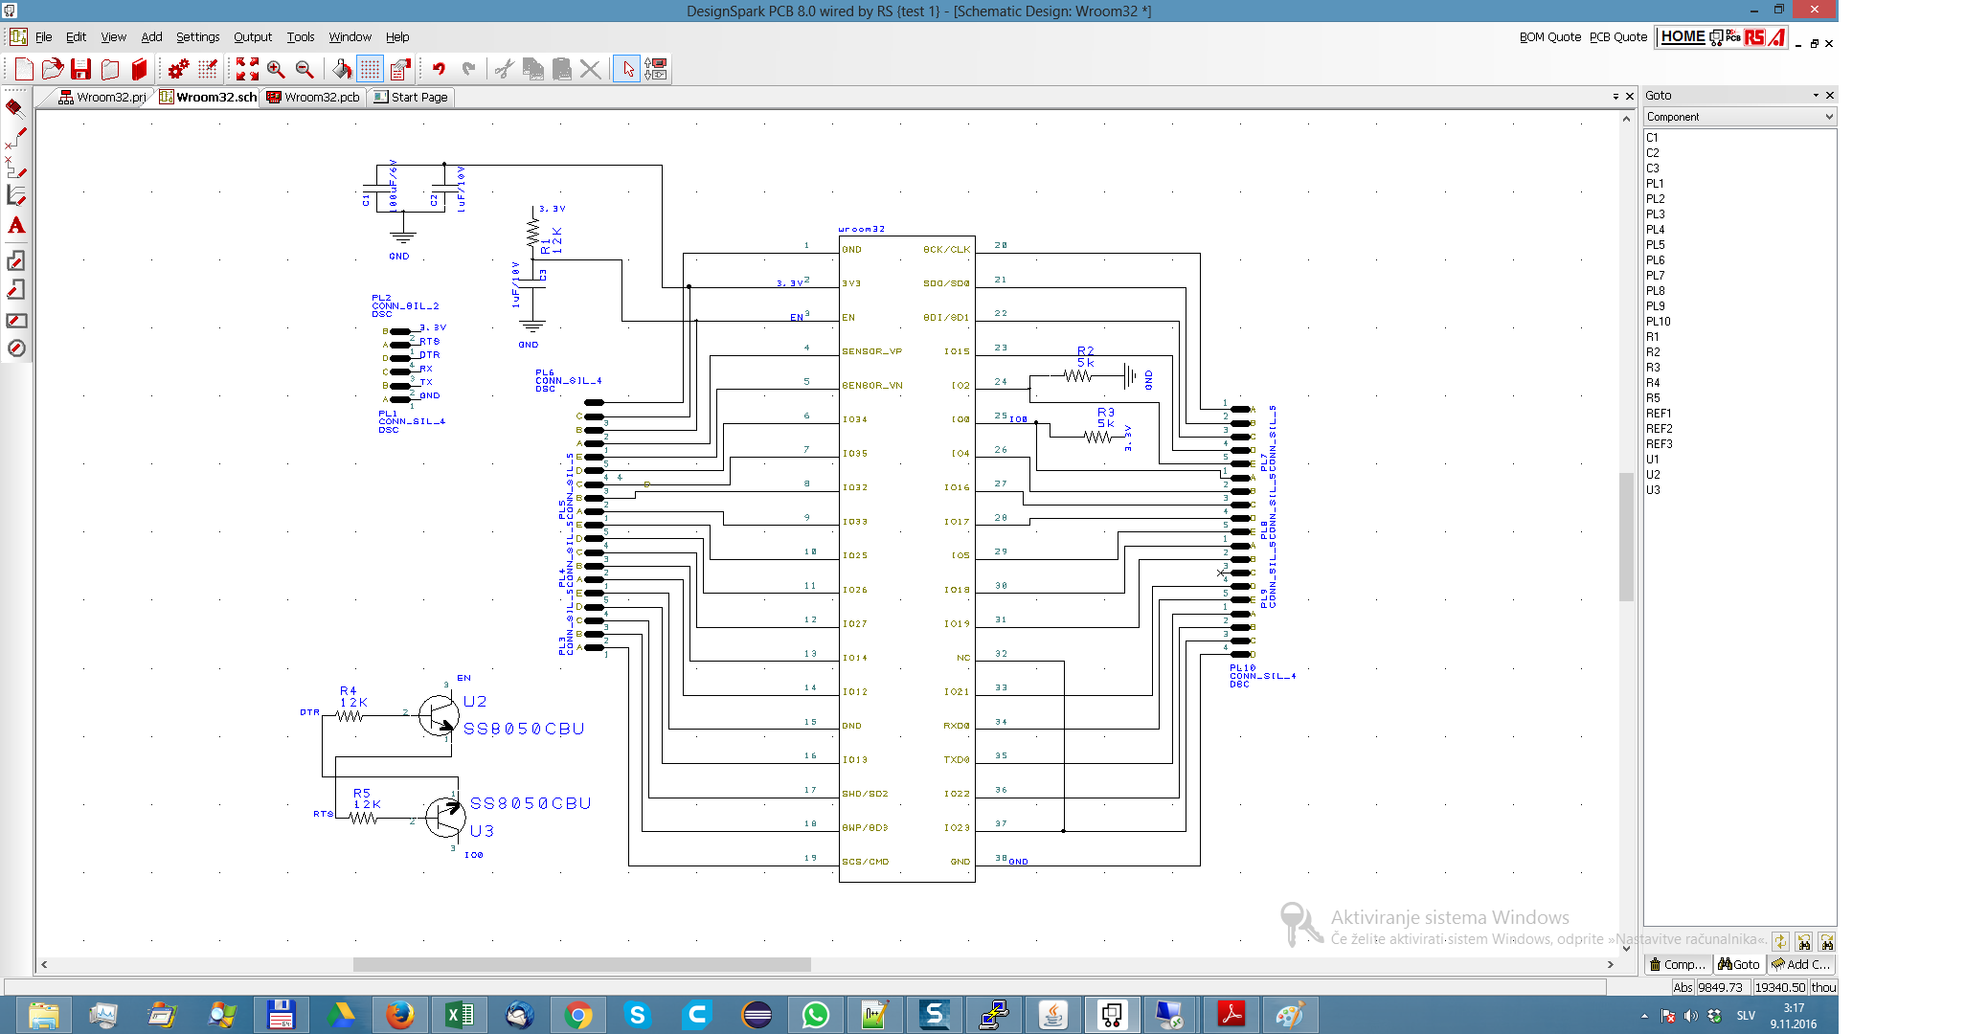
Task: Open the View menu
Action: click(114, 37)
